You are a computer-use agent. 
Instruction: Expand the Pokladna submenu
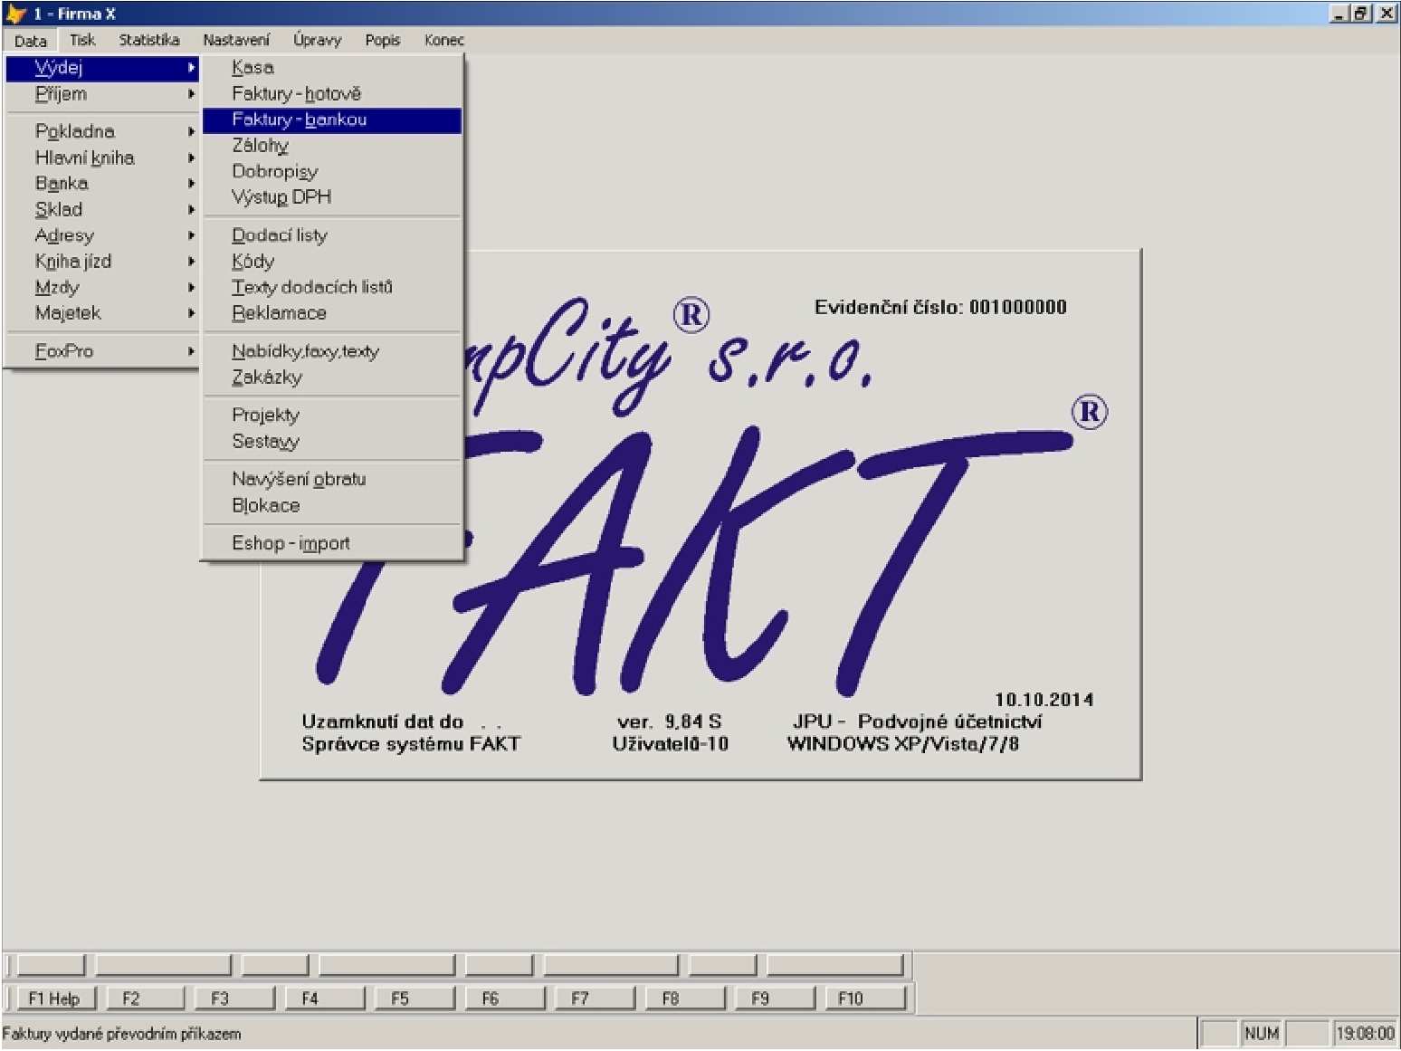(102, 131)
